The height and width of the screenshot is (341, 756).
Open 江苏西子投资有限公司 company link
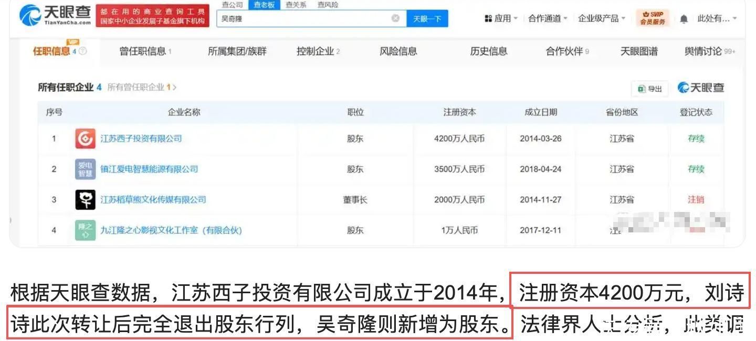[x=141, y=138]
